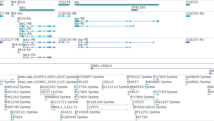Image resolution: width=214 pixels, height=121 pixels.
Task: Click the 325623 feature label
Action: pos(138,102)
